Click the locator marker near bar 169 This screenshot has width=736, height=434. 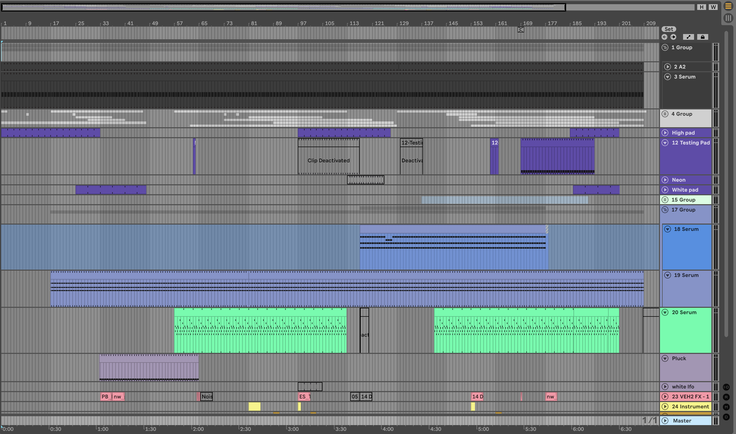coord(521,30)
